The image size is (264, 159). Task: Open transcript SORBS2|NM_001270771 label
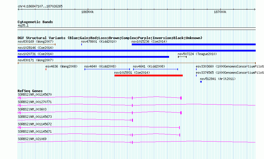point(35,102)
